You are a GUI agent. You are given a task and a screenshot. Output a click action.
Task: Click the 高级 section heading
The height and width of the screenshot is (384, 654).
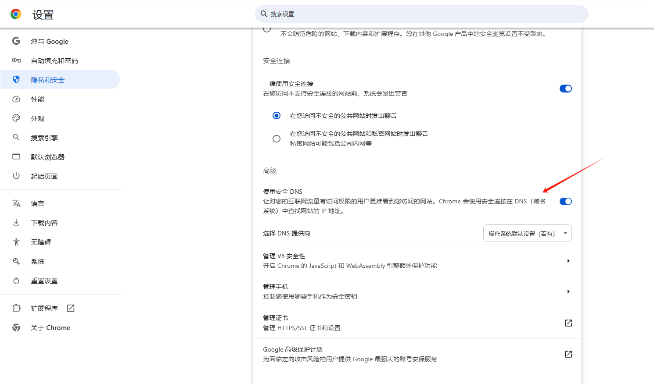coord(270,171)
